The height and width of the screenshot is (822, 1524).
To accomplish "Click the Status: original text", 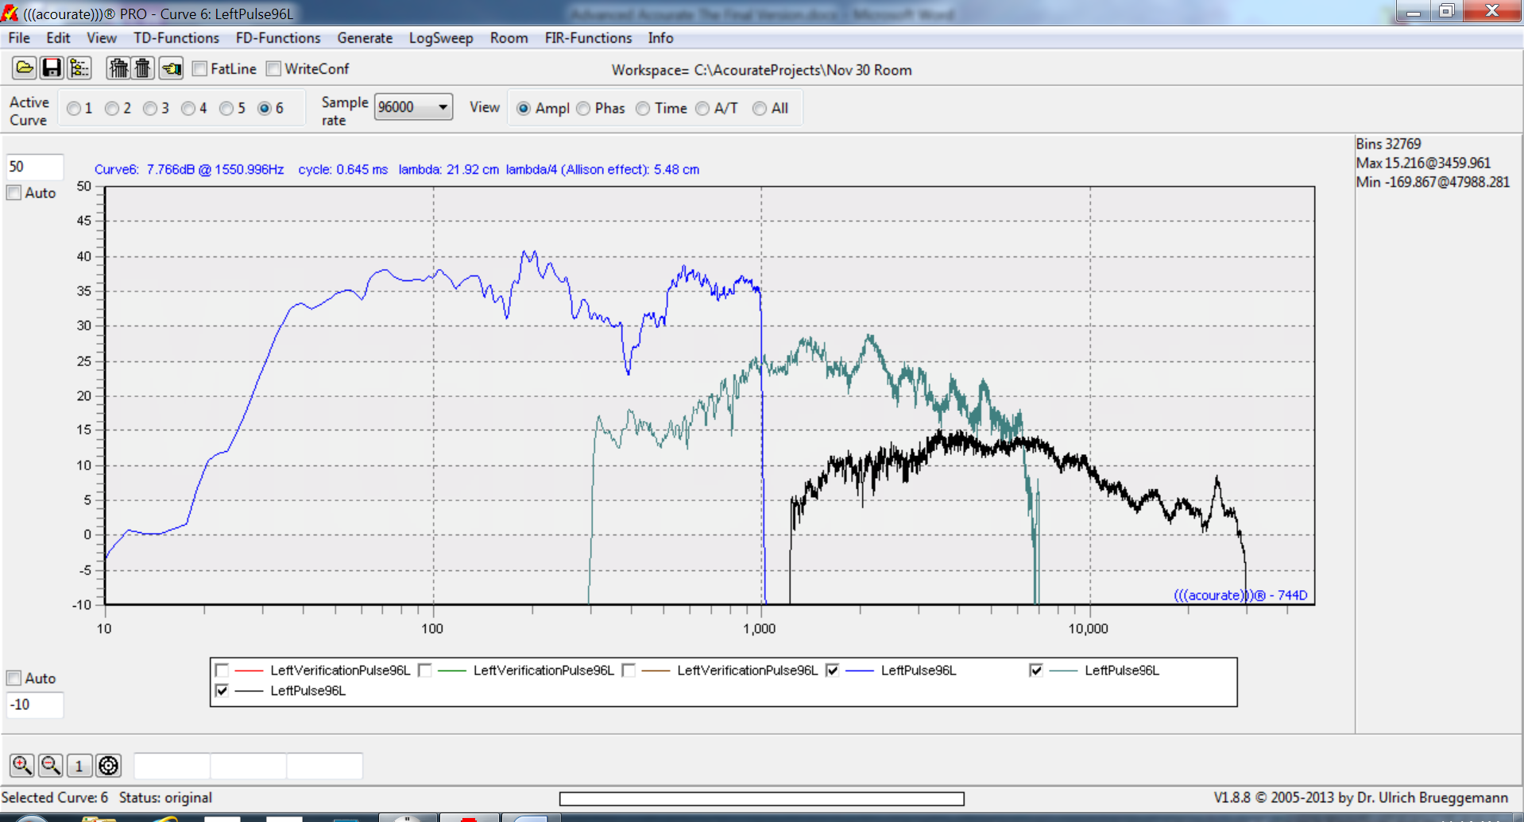I will tap(165, 797).
